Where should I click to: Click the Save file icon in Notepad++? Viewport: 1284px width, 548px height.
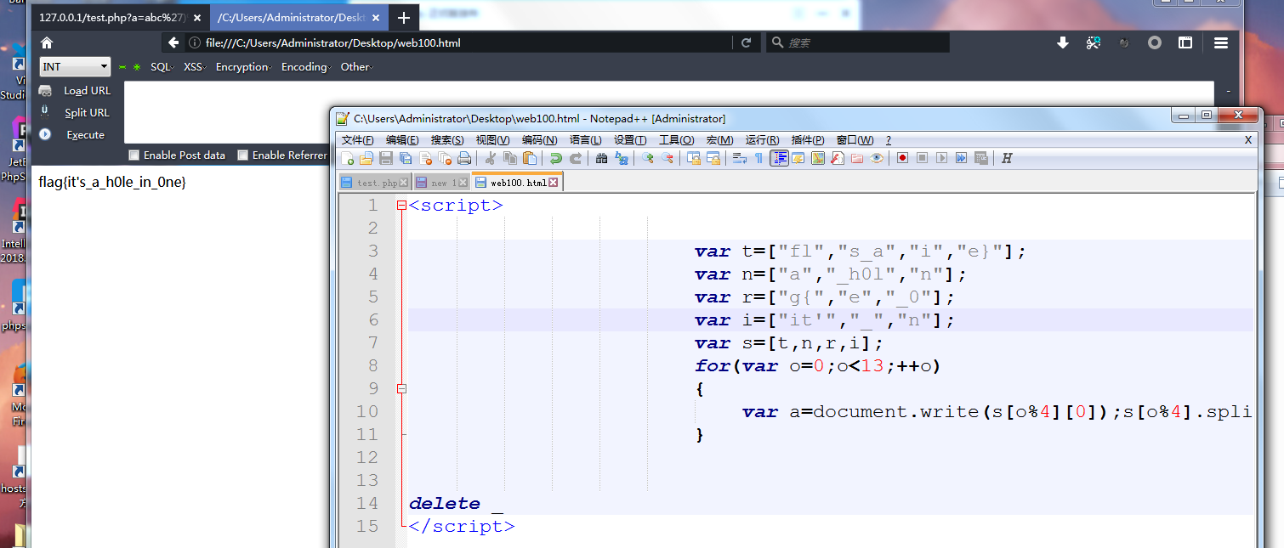click(x=386, y=158)
